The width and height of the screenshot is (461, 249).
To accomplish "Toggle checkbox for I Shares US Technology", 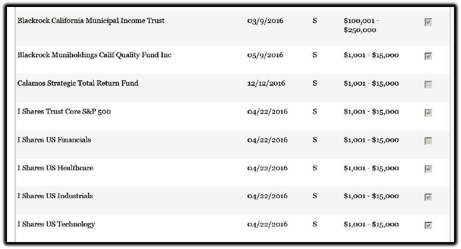I will point(428,225).
